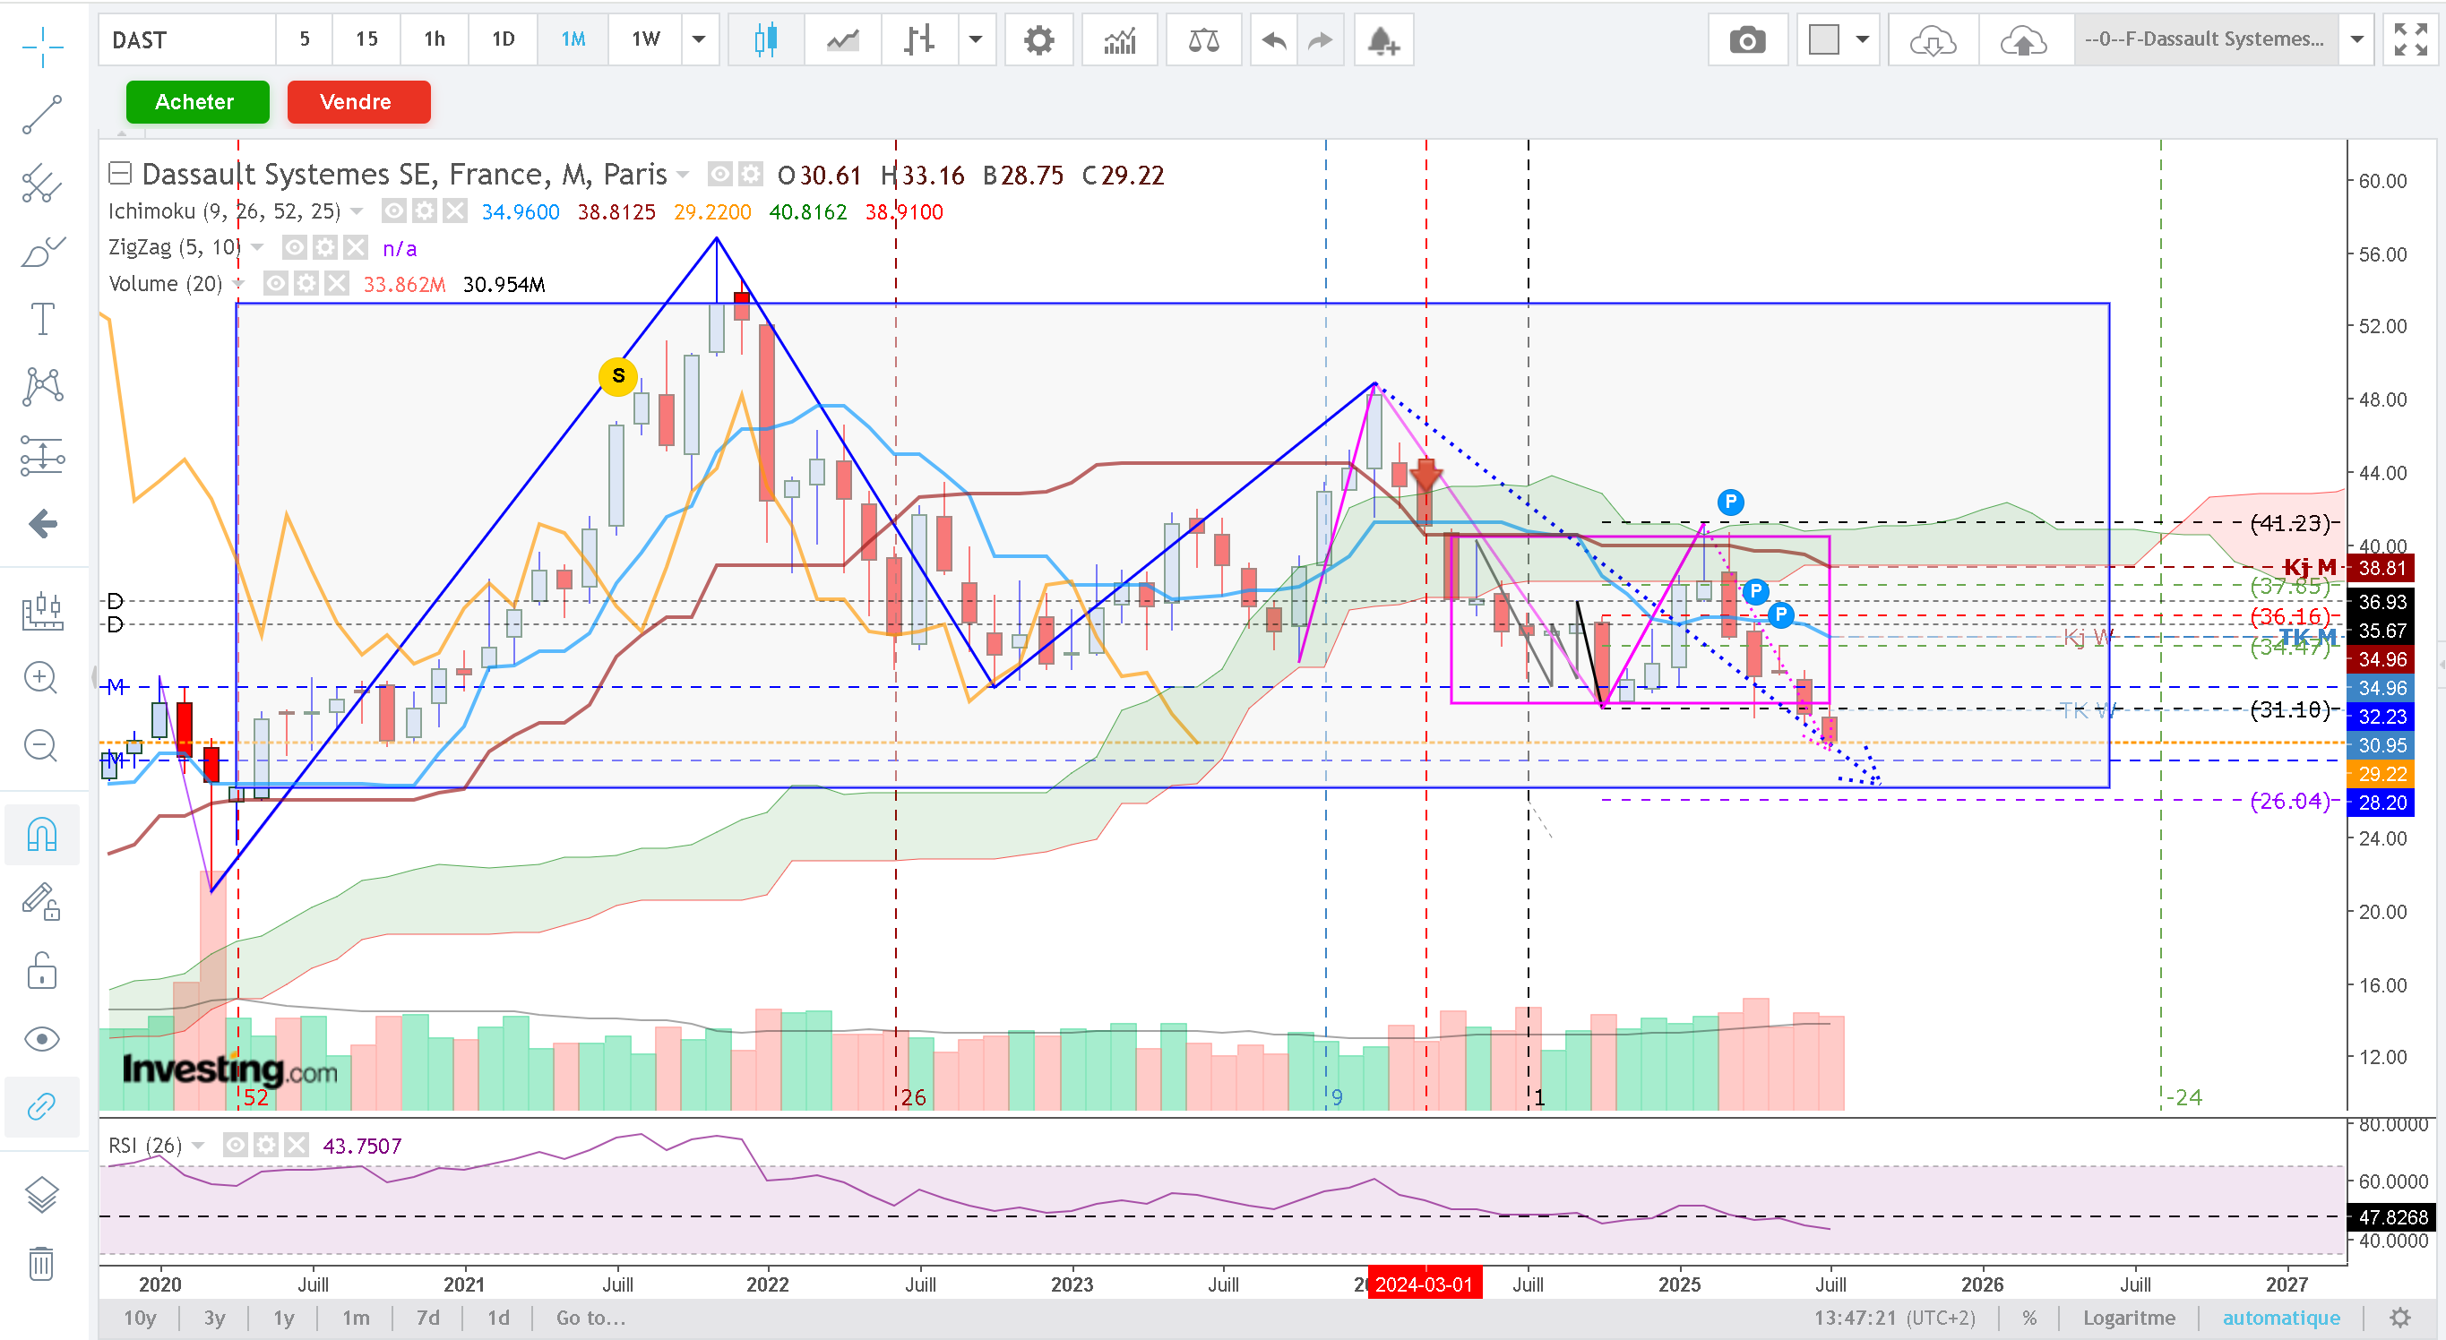Toggle stay in drawing mode
The height and width of the screenshot is (1340, 2446).
[x=42, y=902]
